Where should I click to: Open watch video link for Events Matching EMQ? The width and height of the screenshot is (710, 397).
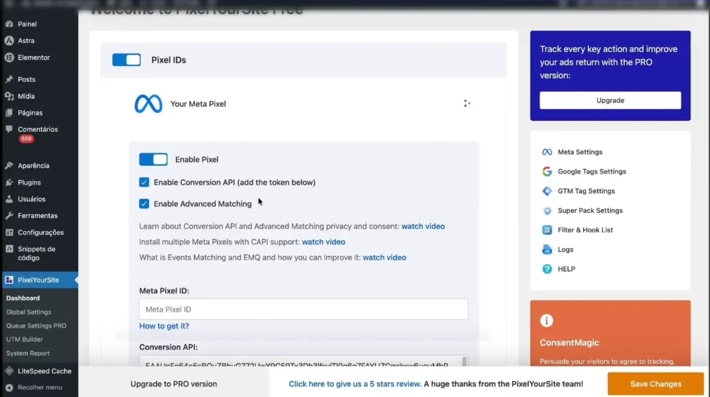tap(384, 257)
